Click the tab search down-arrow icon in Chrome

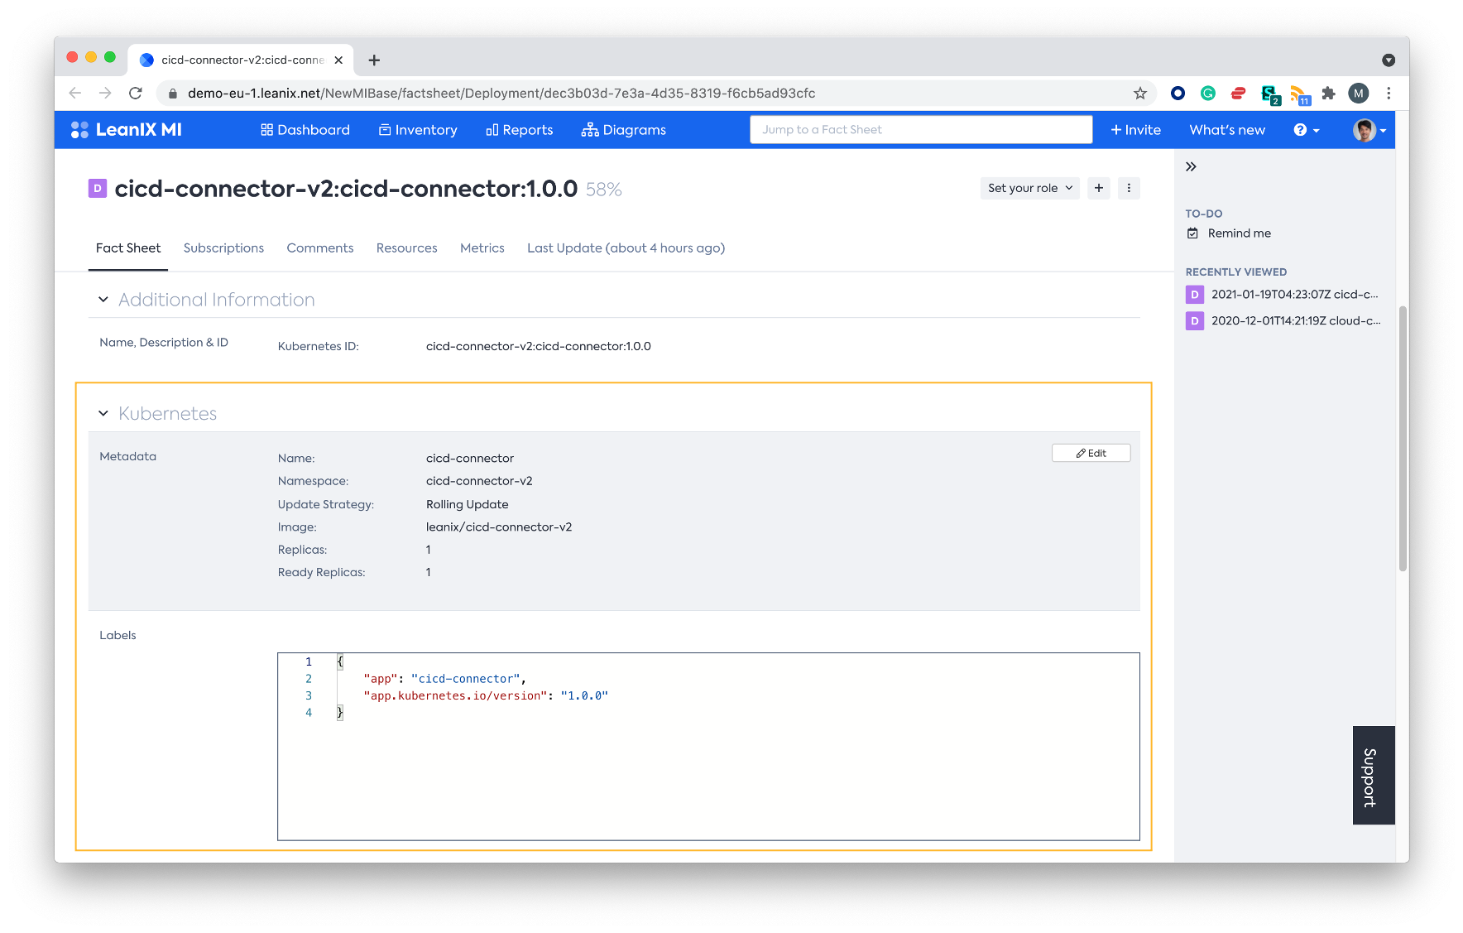[x=1389, y=60]
